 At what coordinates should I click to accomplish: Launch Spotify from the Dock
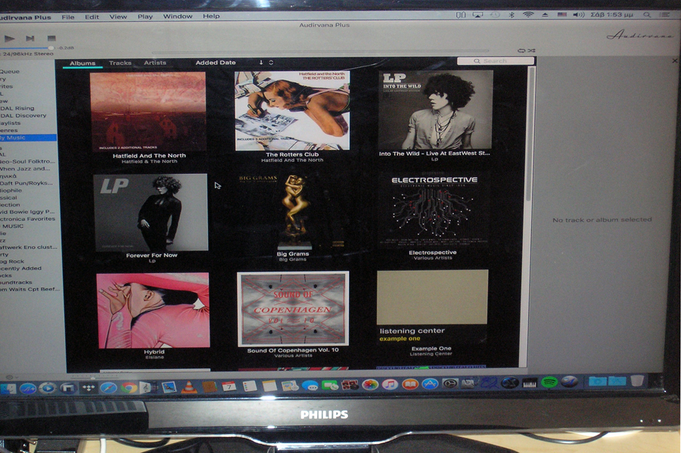click(x=549, y=383)
